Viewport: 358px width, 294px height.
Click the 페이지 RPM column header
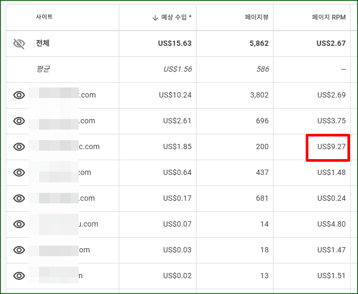coord(328,17)
